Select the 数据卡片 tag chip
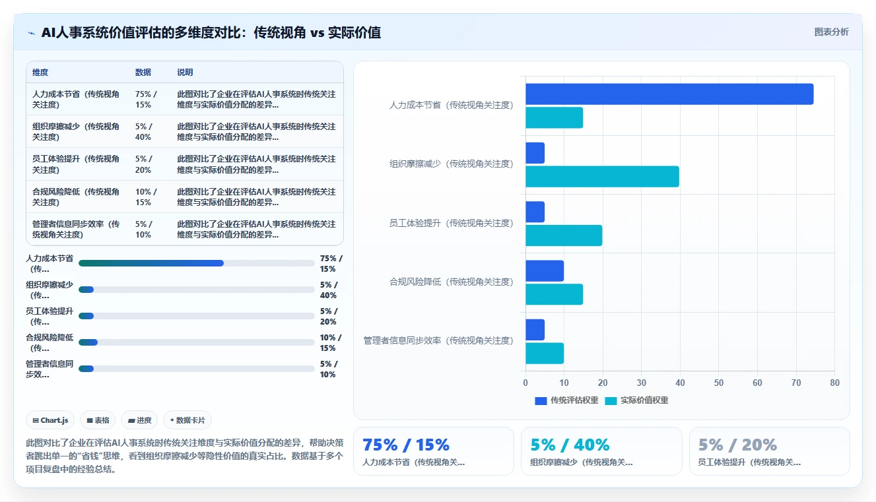This screenshot has height=502, width=876. tap(187, 420)
